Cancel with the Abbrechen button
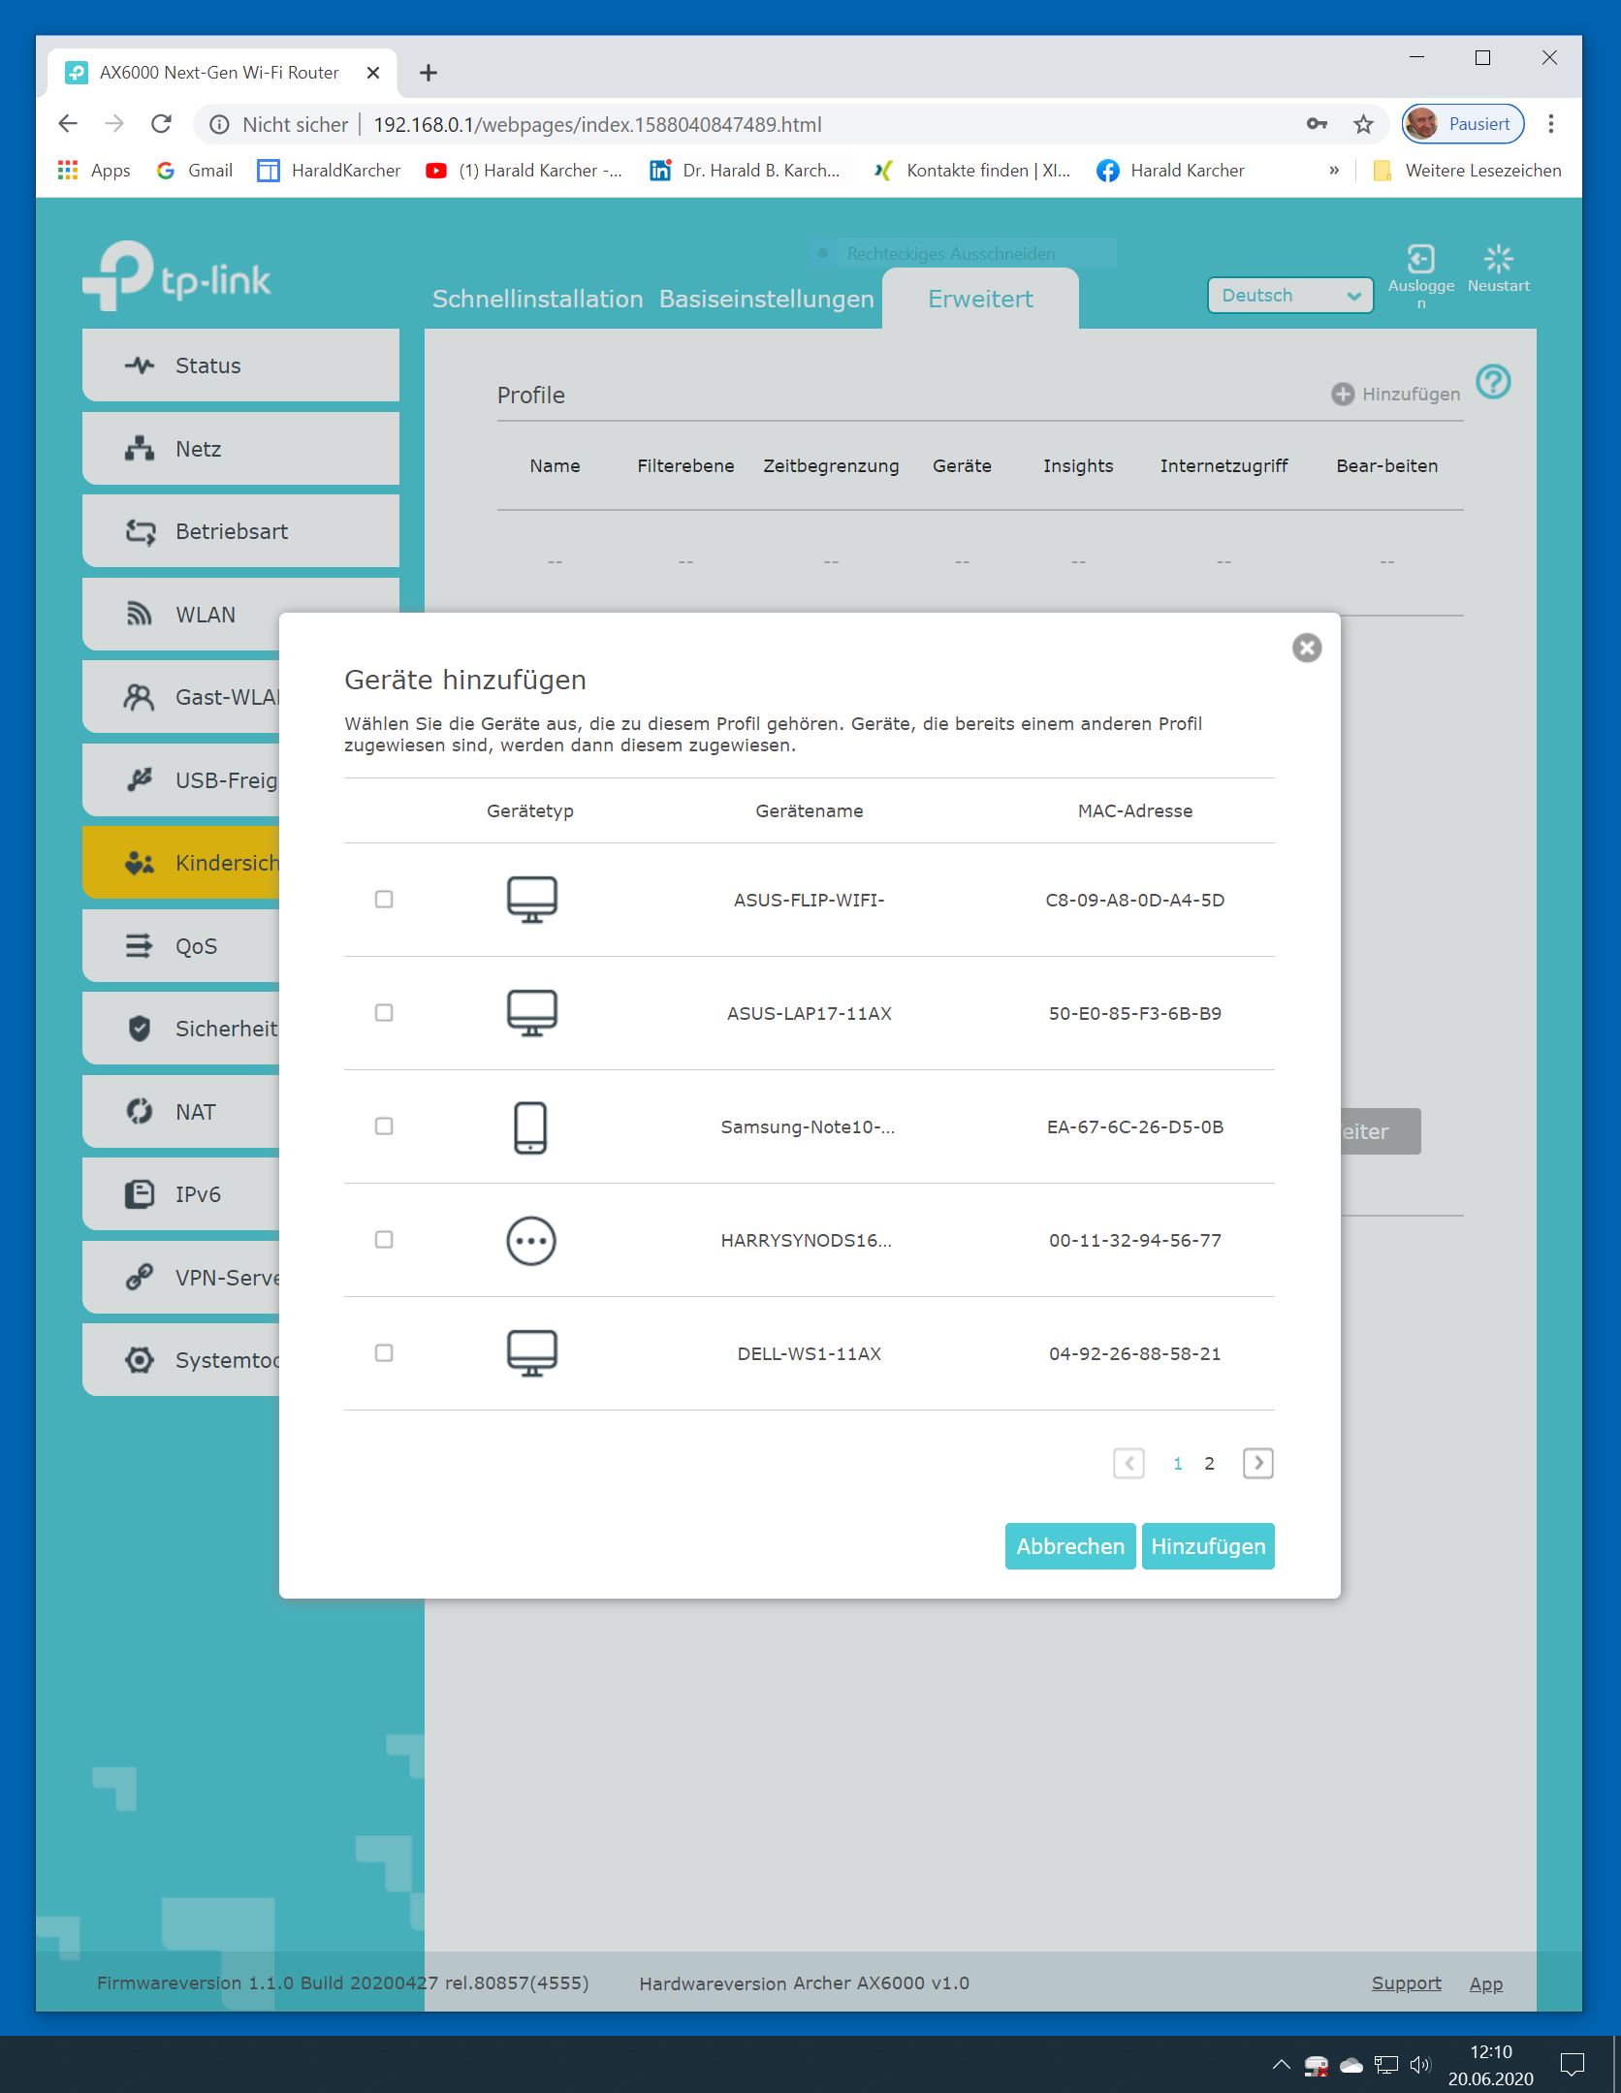 (x=1070, y=1546)
